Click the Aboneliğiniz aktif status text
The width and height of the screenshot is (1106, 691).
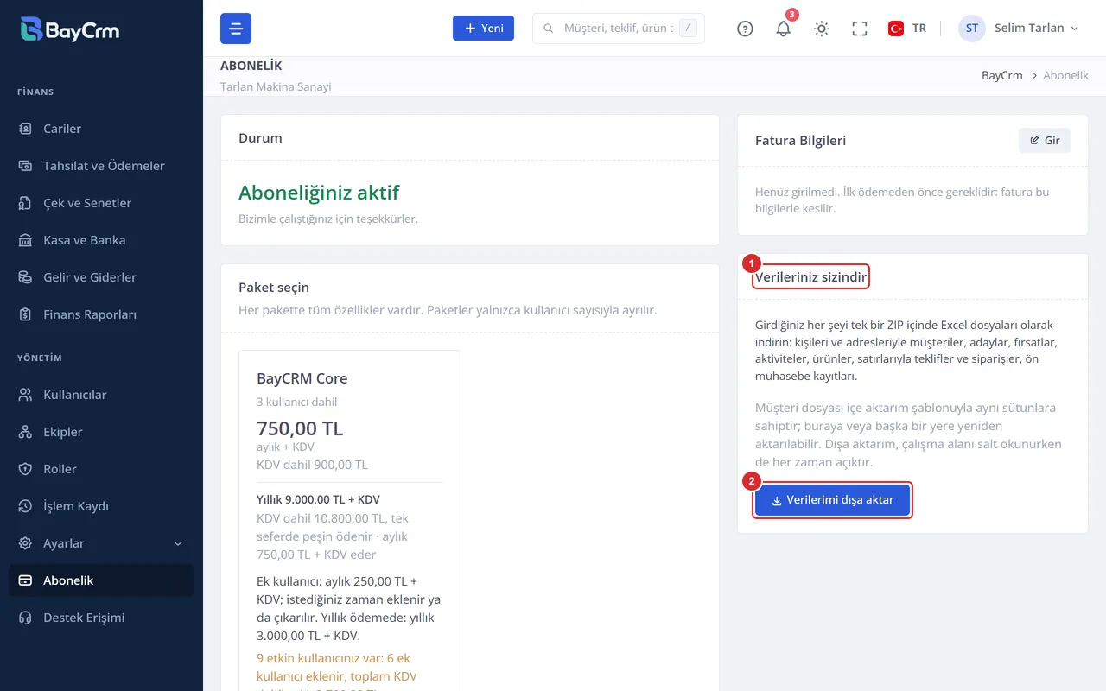(x=319, y=193)
